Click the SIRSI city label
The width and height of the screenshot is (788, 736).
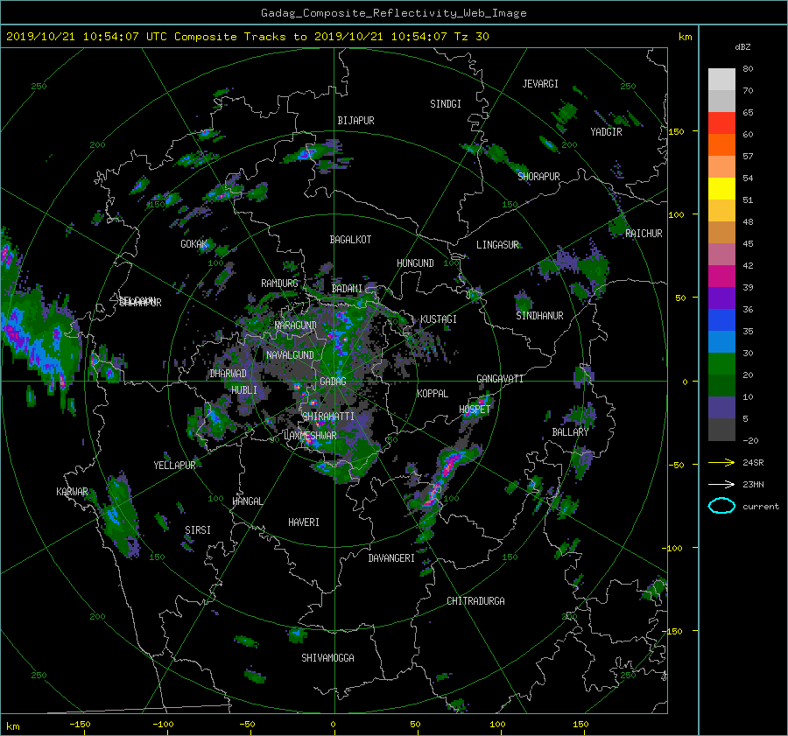pyautogui.click(x=198, y=530)
